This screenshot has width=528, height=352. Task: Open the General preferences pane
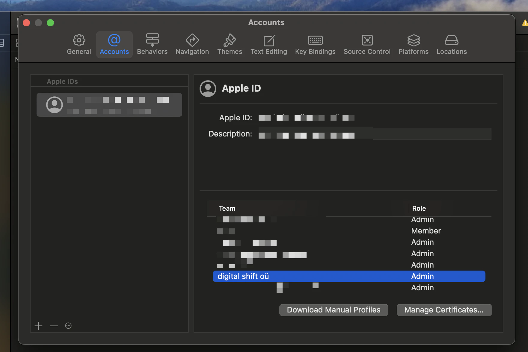click(79, 44)
